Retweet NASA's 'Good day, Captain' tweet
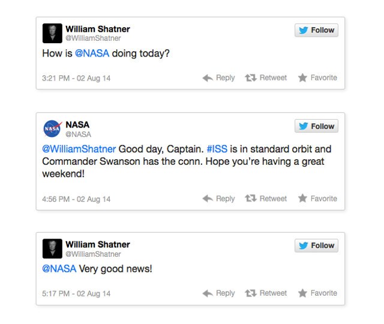 point(266,198)
